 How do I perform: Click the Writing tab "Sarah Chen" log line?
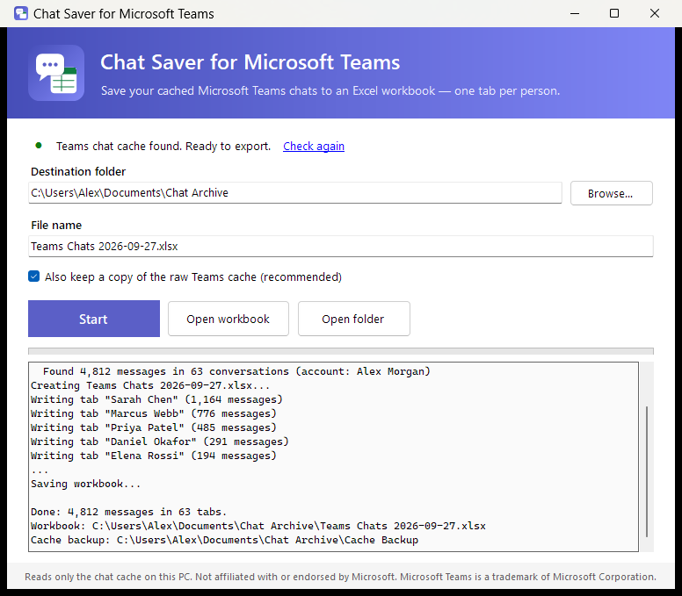[x=156, y=399]
